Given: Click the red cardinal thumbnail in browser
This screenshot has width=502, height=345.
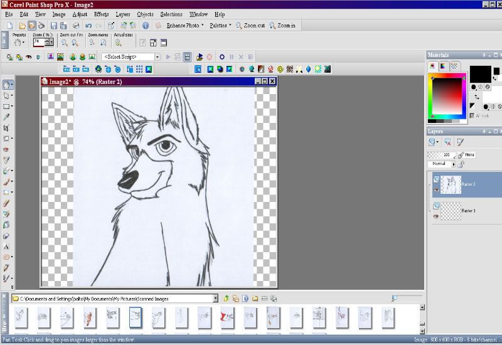Looking at the screenshot, I should coord(227,317).
